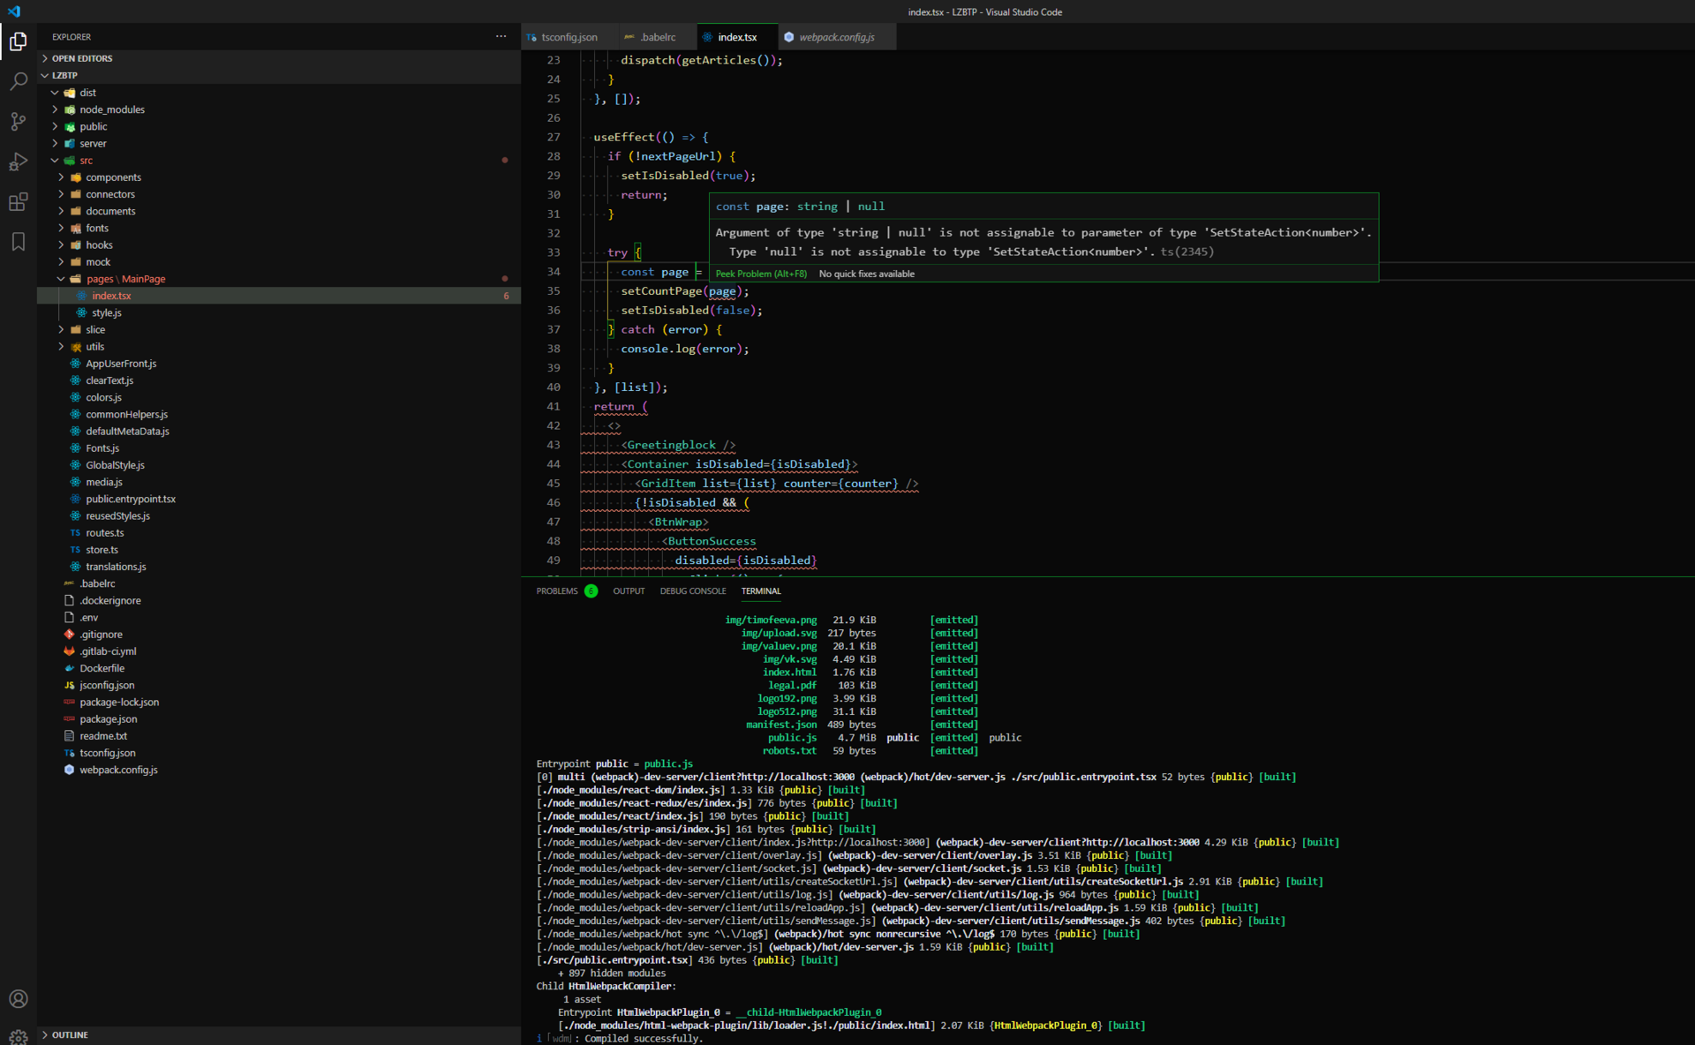Open the Accounts menu icon
The height and width of the screenshot is (1045, 1695).
tap(18, 998)
